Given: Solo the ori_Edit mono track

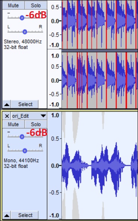Looking at the screenshot, I should (36, 124).
